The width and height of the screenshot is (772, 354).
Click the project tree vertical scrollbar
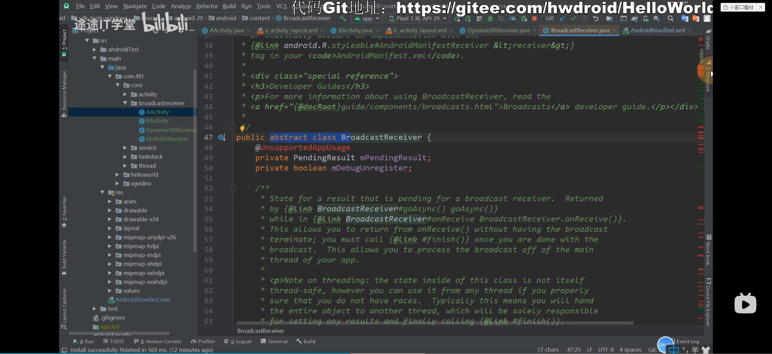click(x=195, y=161)
